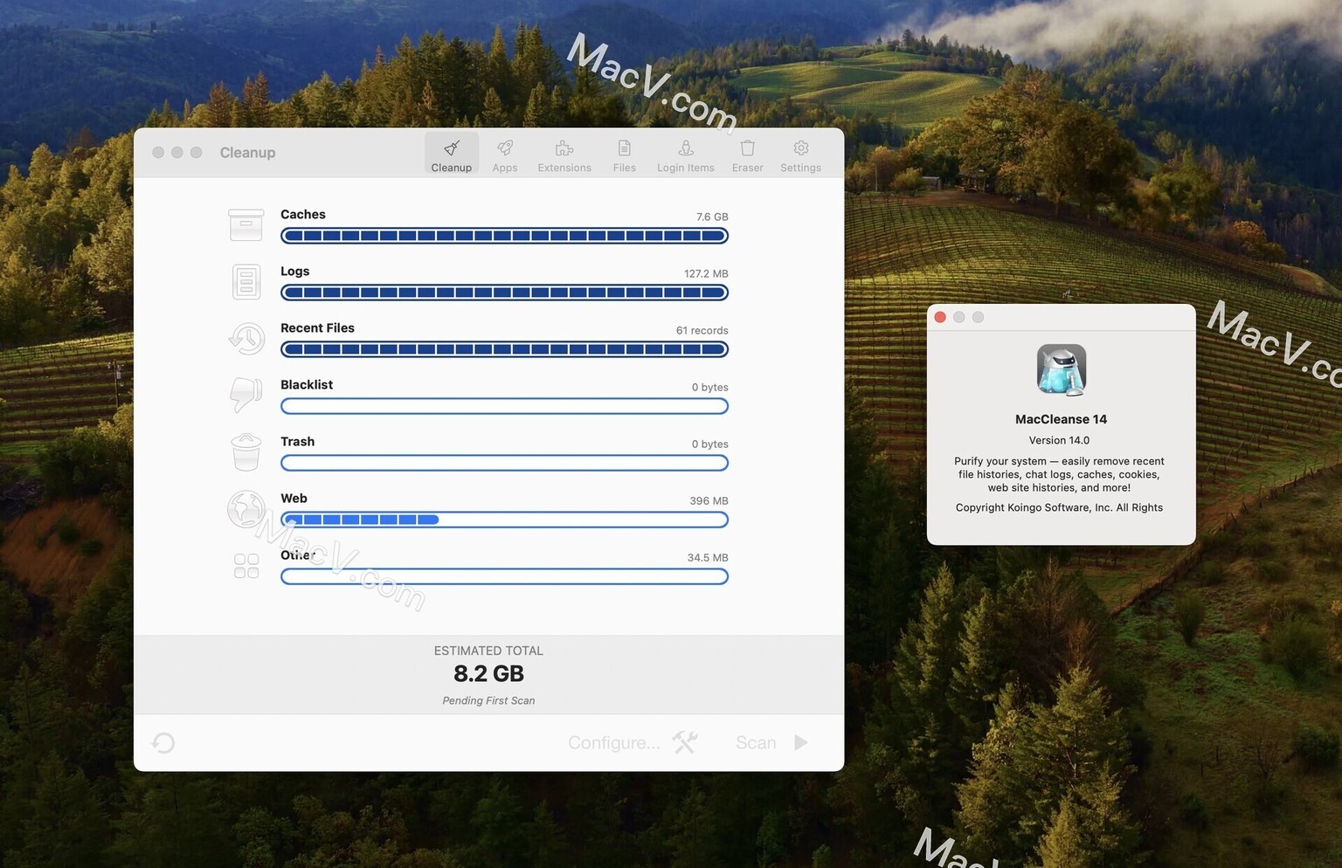Switch to the Files tab label

[625, 168]
